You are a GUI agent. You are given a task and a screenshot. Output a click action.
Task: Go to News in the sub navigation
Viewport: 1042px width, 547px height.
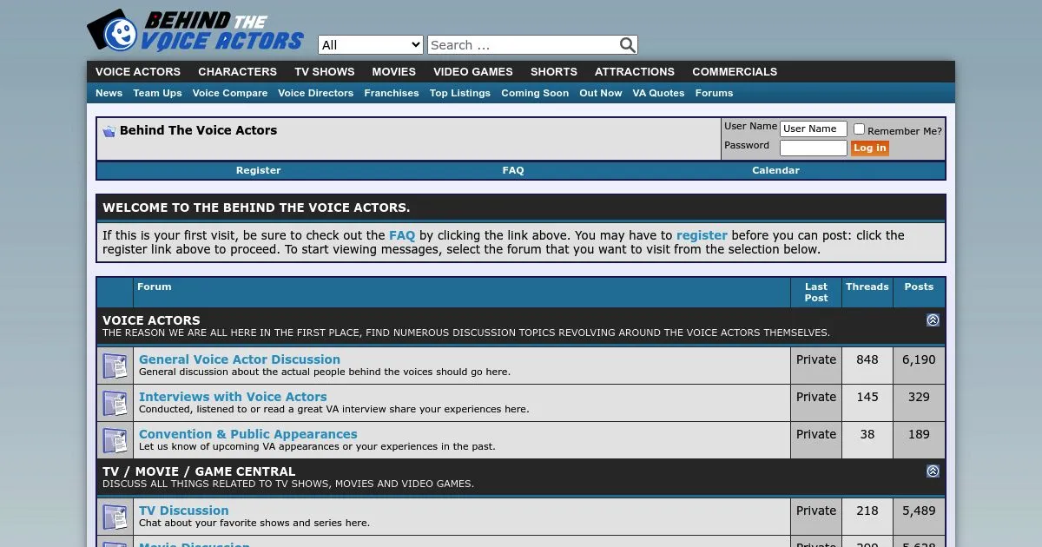[109, 93]
